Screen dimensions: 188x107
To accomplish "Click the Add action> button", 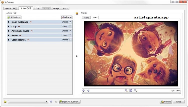I will click(x=14, y=17).
